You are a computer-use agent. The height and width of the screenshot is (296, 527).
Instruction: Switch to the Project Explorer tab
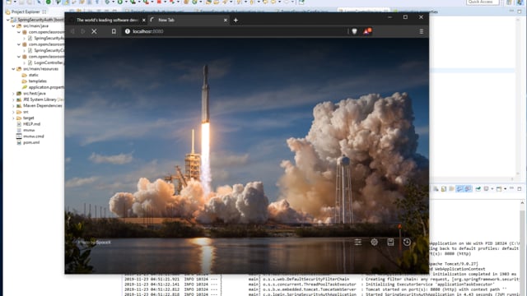(x=26, y=12)
